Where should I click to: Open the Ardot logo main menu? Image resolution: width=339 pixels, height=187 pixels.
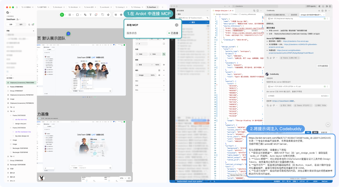8,13
